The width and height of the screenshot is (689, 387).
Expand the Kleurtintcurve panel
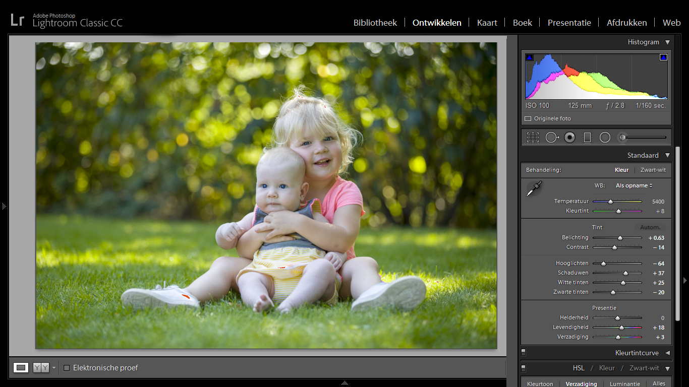coord(668,353)
